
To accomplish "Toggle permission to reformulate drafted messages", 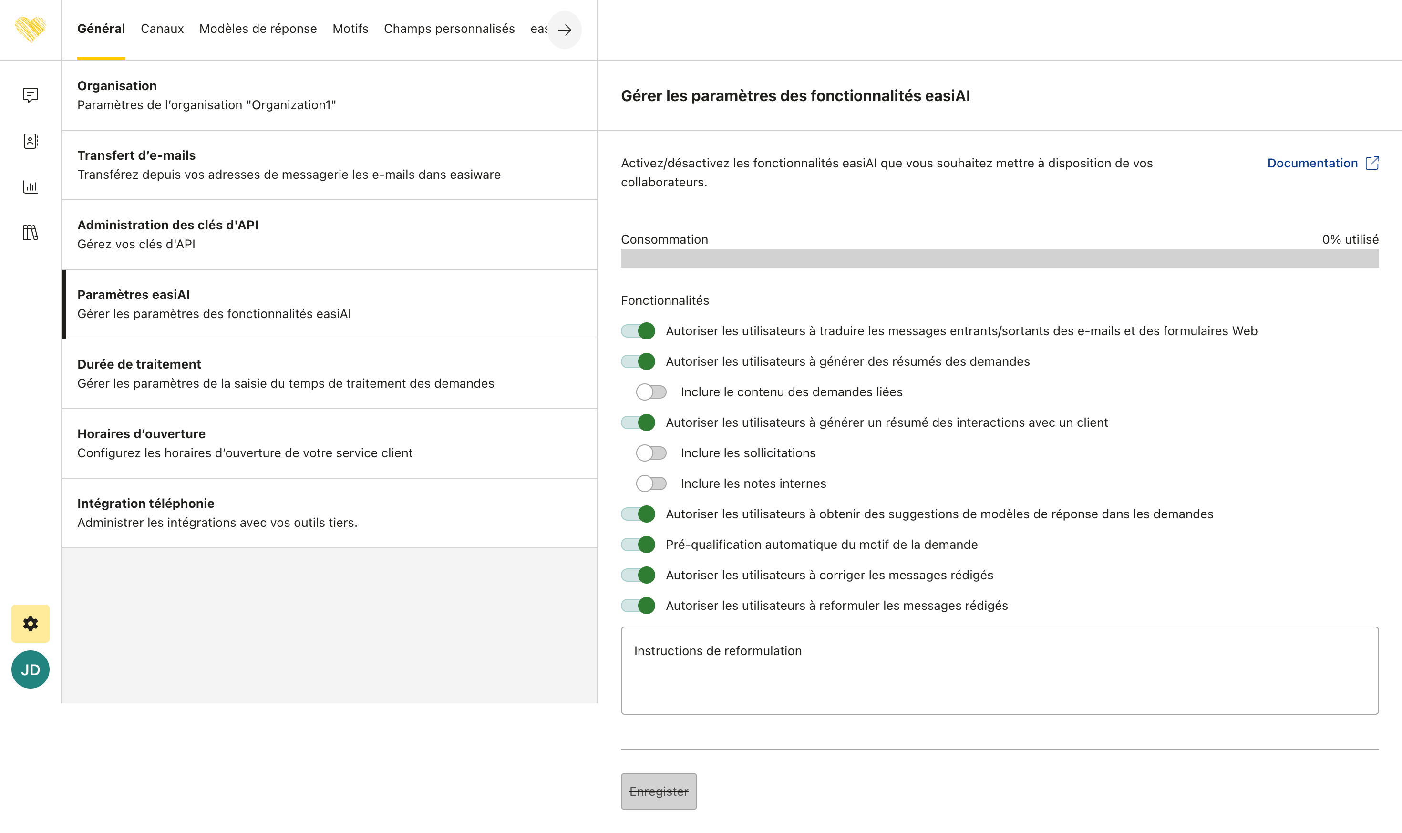I will pos(638,606).
